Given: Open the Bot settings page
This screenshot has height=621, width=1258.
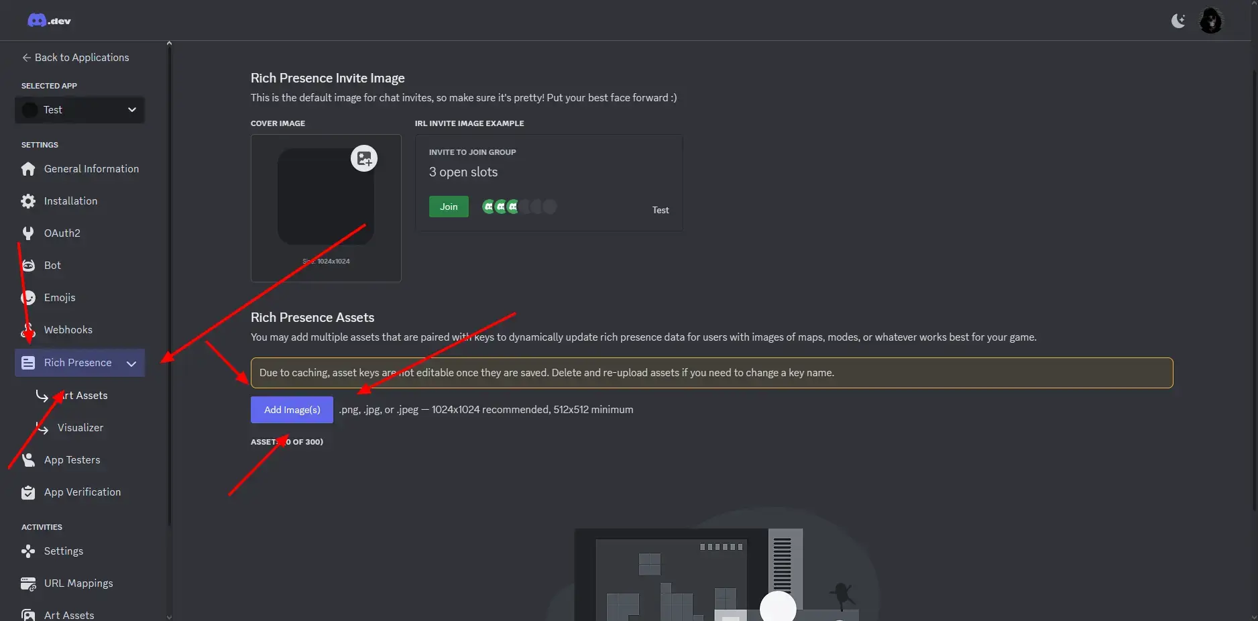Looking at the screenshot, I should coord(52,266).
